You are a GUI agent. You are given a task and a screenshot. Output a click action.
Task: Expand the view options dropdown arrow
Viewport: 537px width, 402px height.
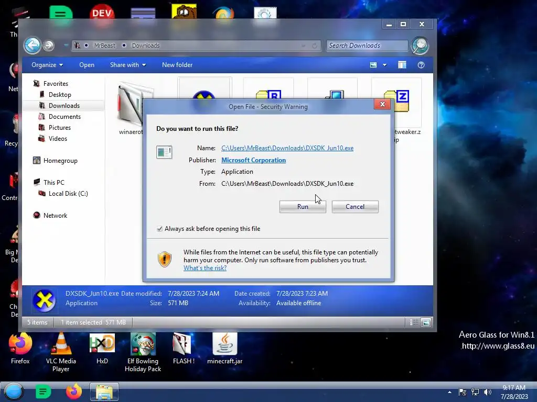click(x=384, y=65)
